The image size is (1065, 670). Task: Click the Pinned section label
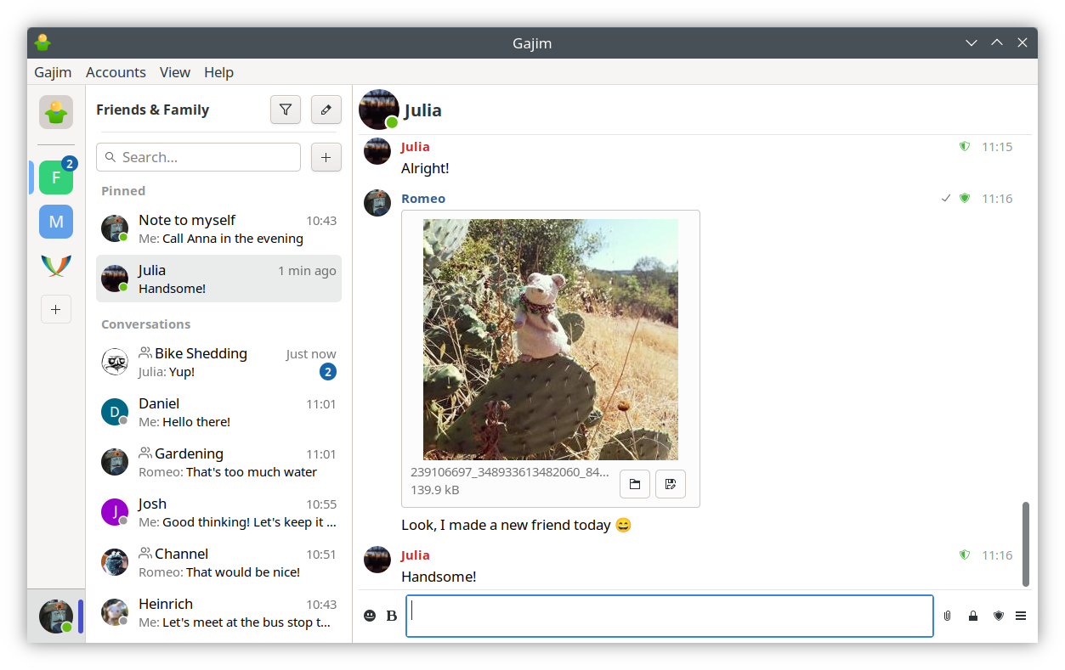(x=123, y=191)
